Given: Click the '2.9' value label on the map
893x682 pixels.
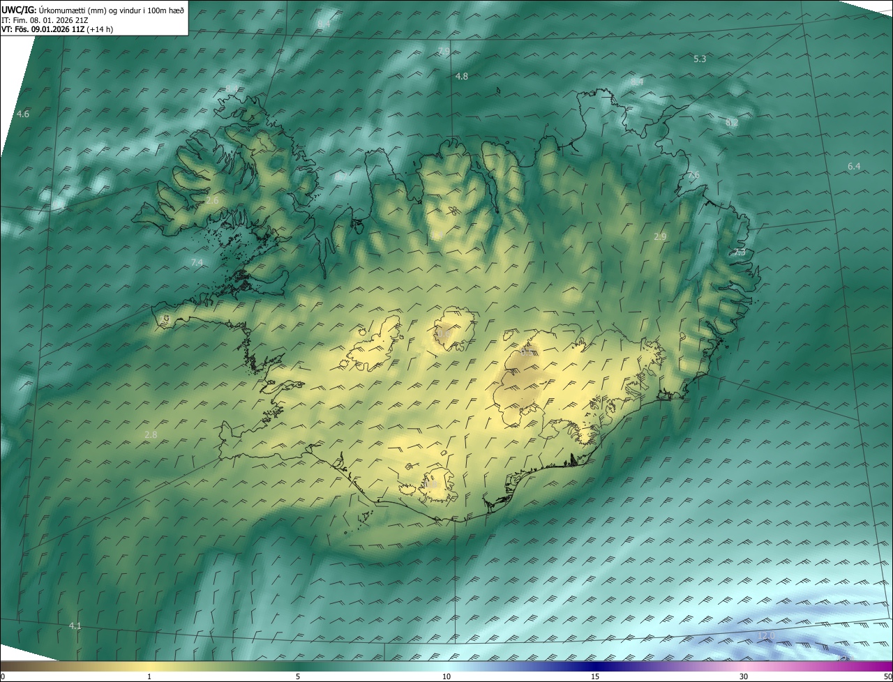Looking at the screenshot, I should click(660, 237).
